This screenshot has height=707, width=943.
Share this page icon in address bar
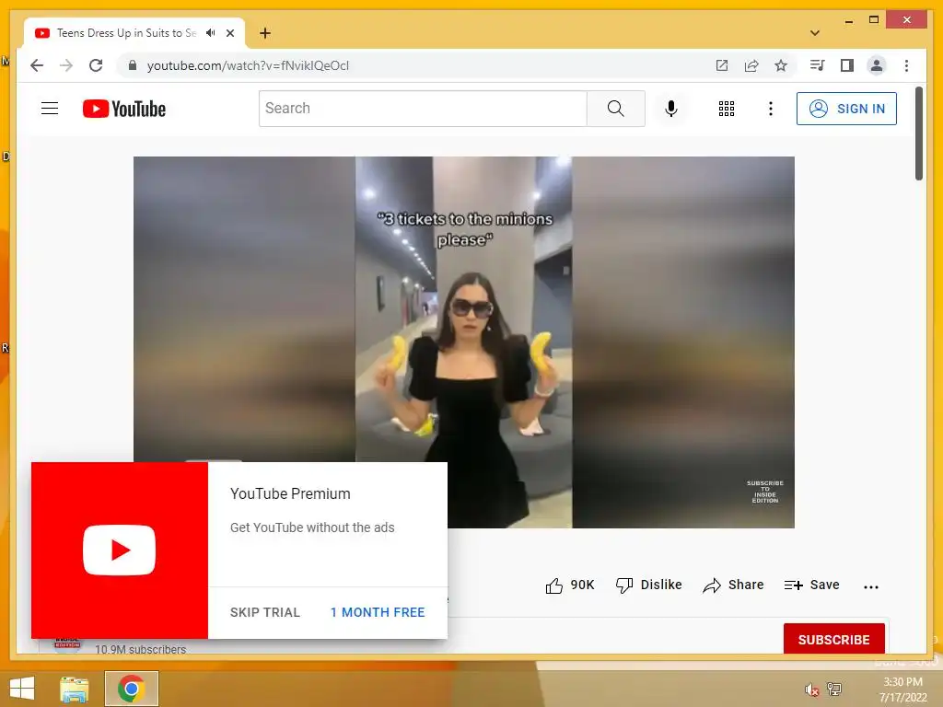pos(751,65)
